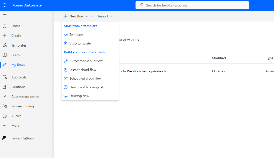Click the Process mining icon
This screenshot has height=158, width=274.
click(x=5, y=106)
